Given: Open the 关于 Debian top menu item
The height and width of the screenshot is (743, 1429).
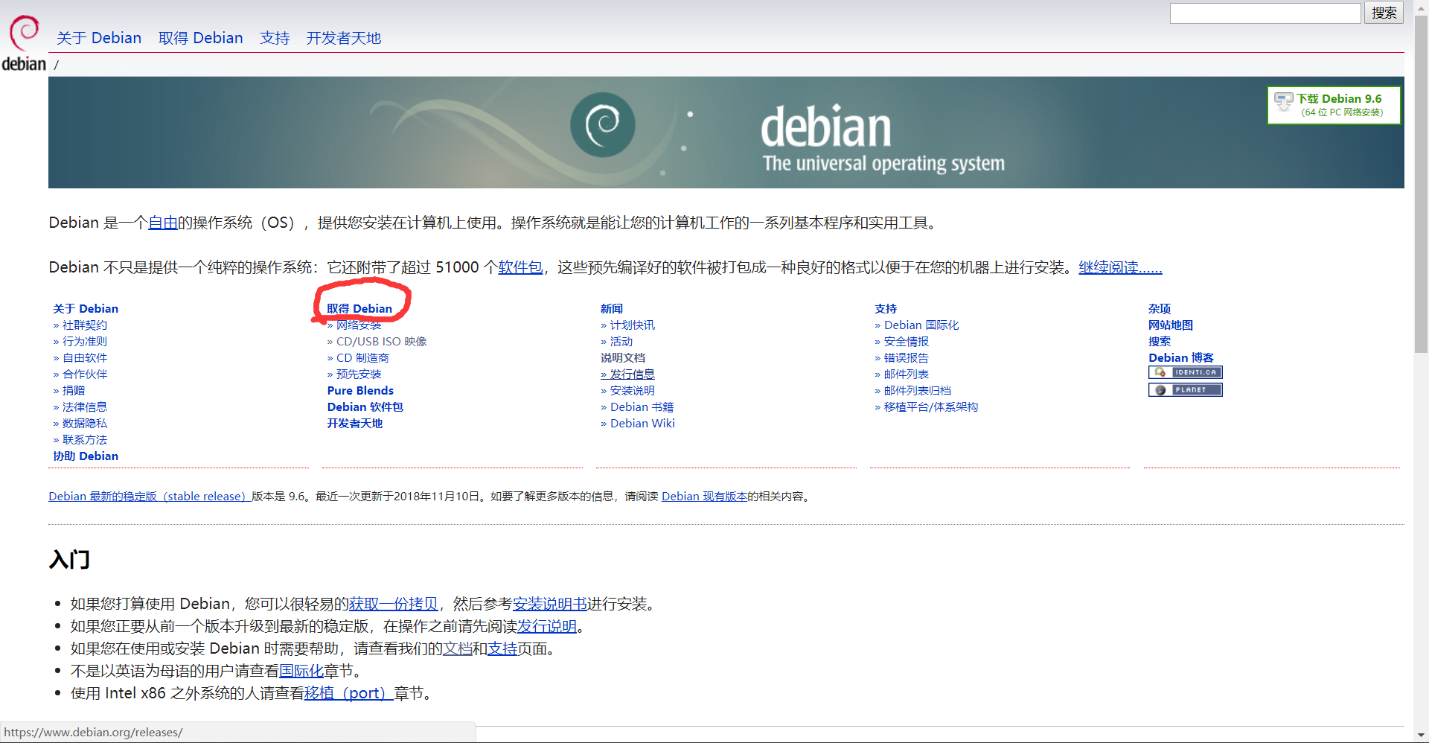Looking at the screenshot, I should tap(99, 38).
